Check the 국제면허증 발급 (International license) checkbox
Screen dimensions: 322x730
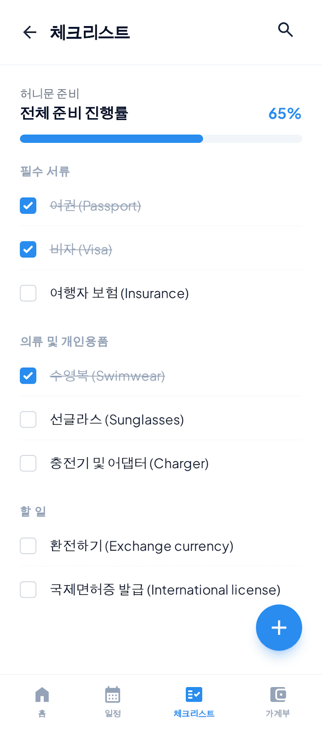tap(28, 589)
